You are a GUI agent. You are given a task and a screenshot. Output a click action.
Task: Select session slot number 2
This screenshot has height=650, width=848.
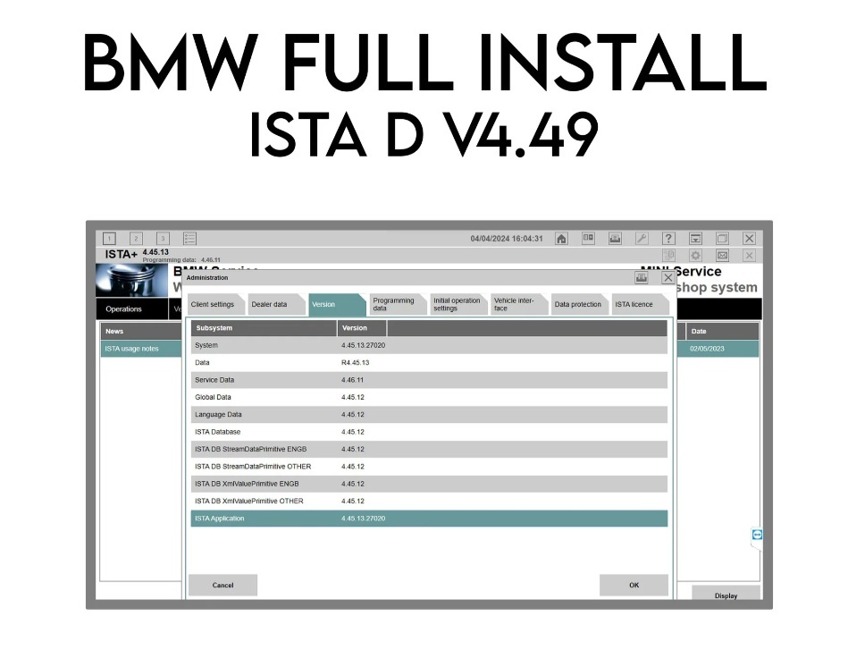pos(136,239)
